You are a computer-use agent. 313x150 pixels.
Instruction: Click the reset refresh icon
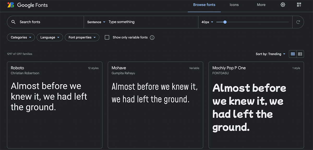tap(298, 22)
